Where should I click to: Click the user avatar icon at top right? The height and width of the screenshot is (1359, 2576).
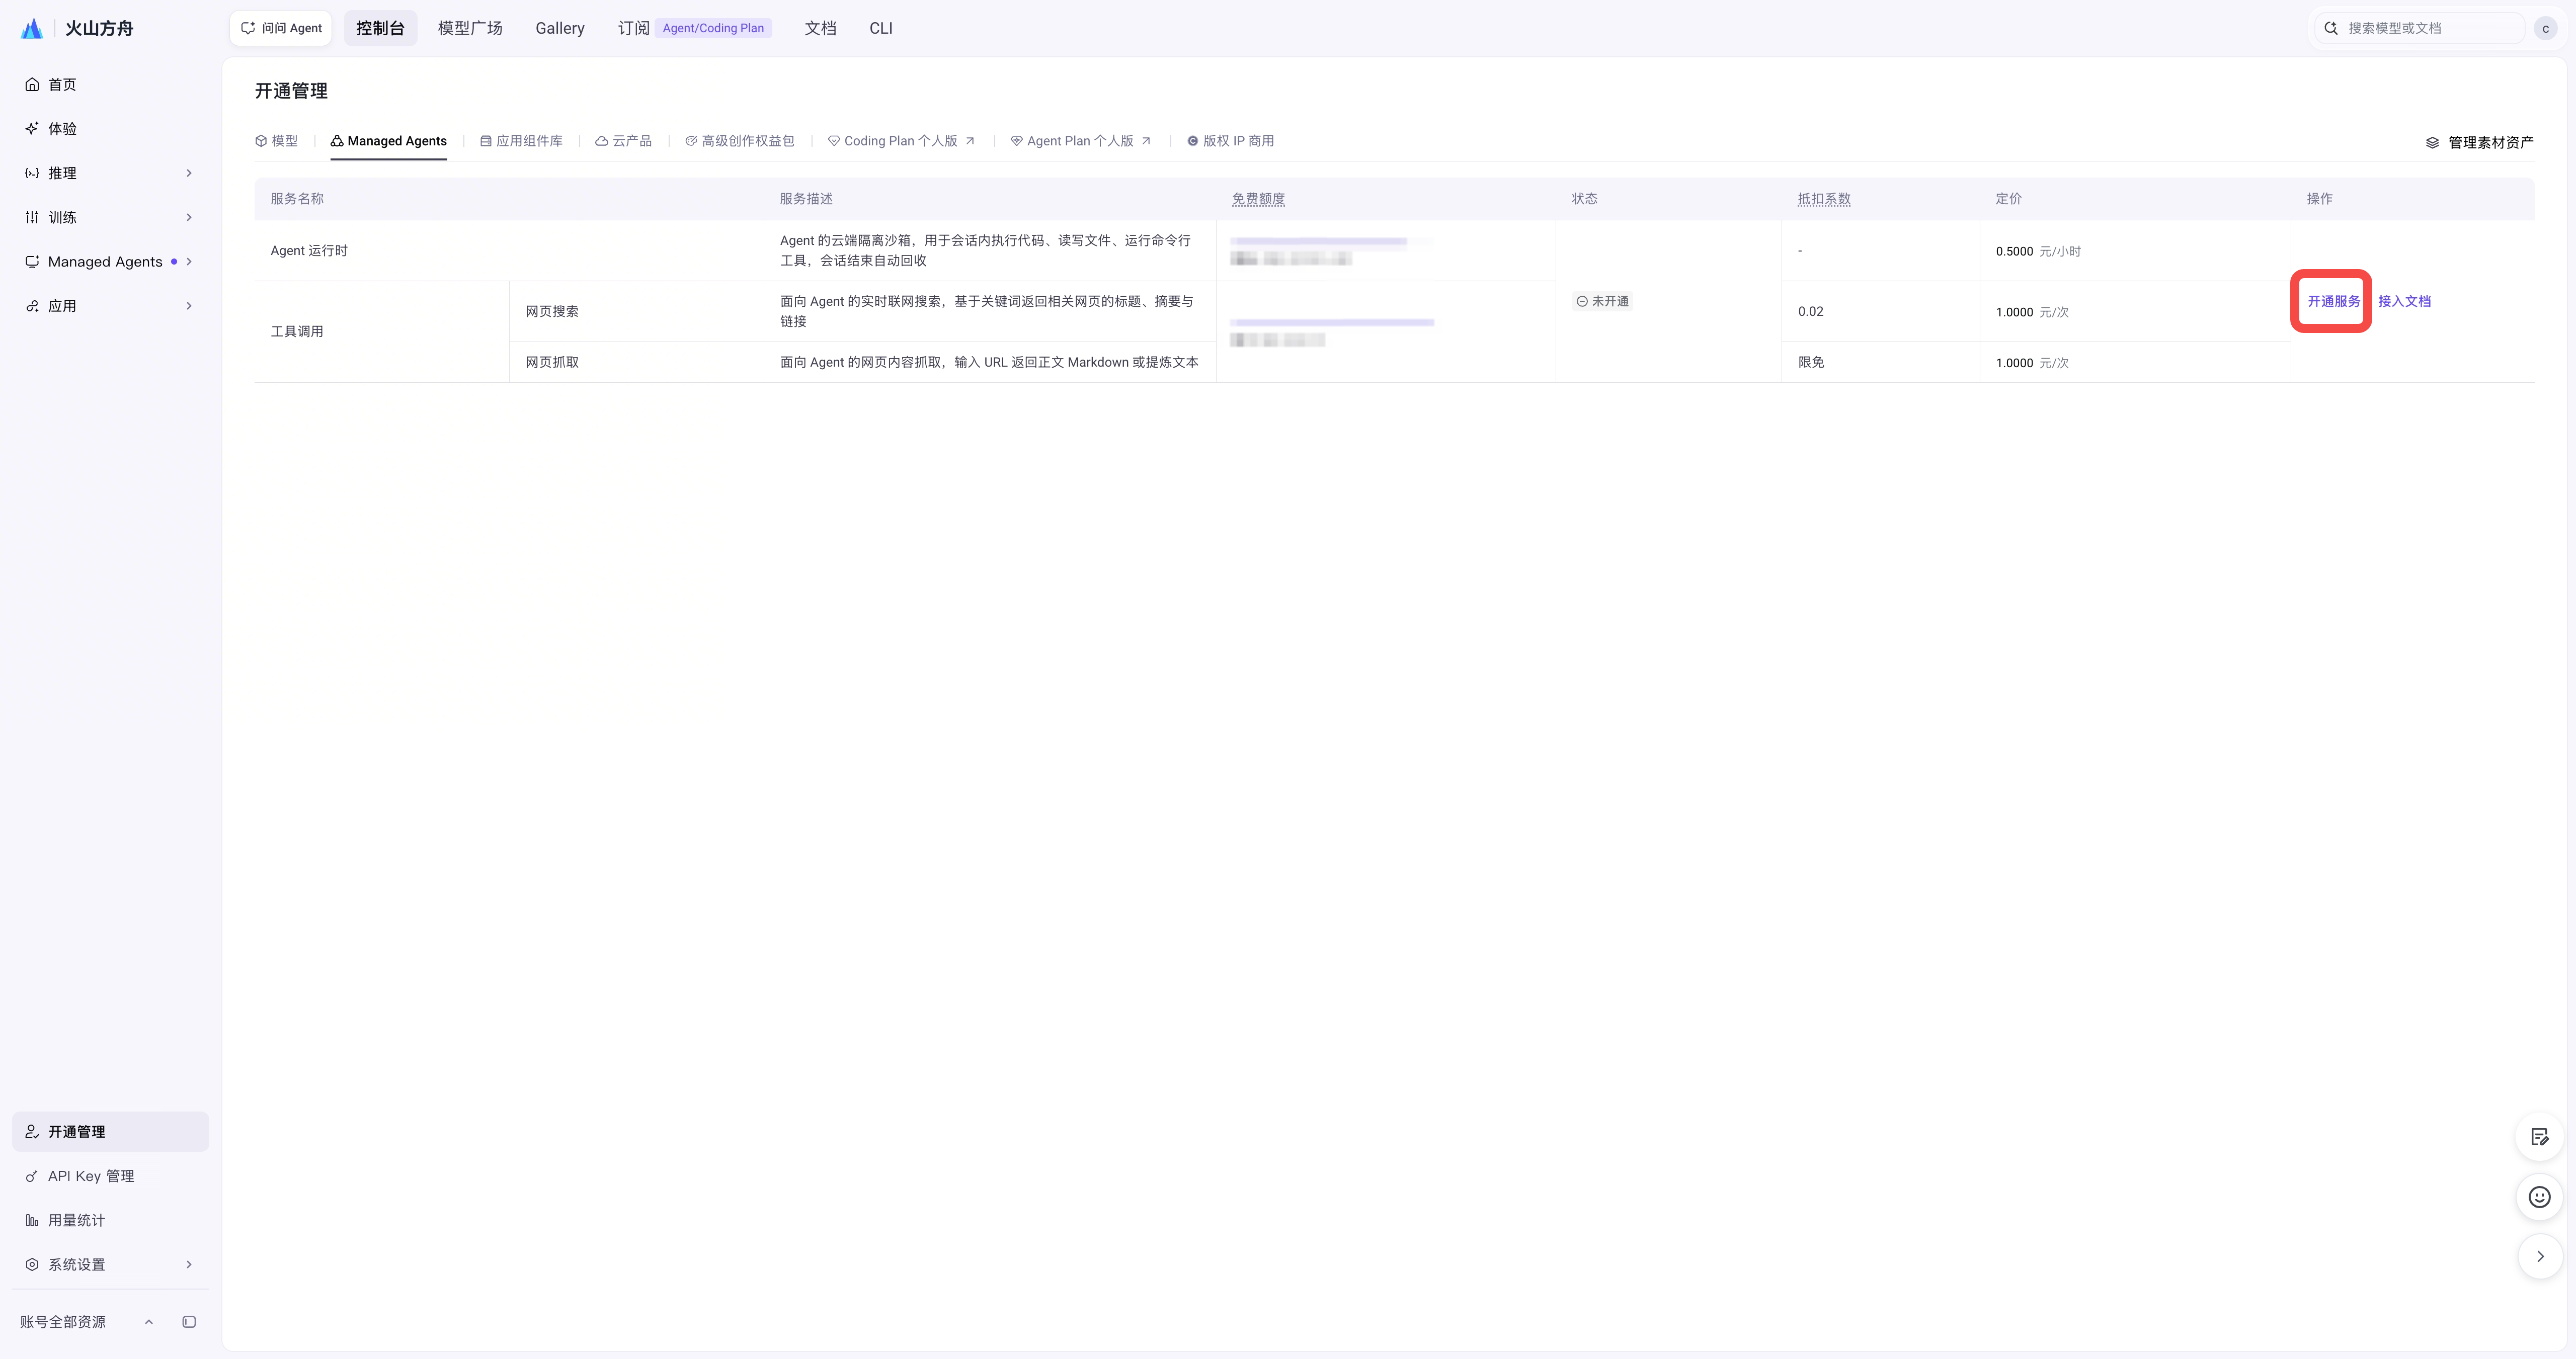tap(2546, 29)
